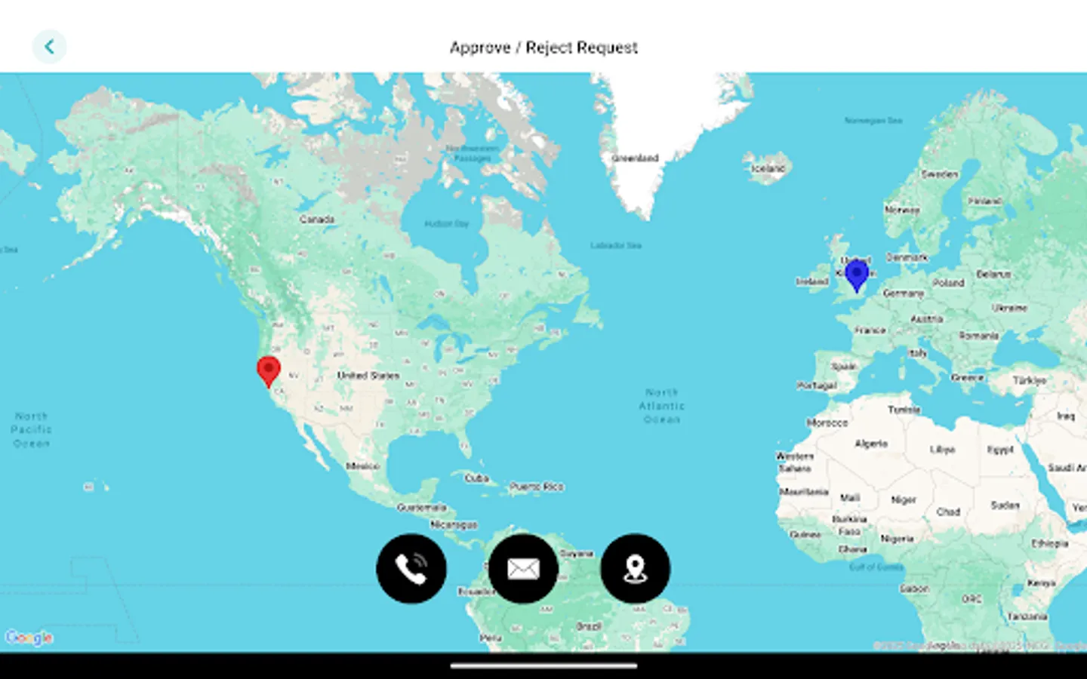Viewport: 1087px width, 679px height.
Task: Tap the back arrow icon
Action: (x=50, y=46)
